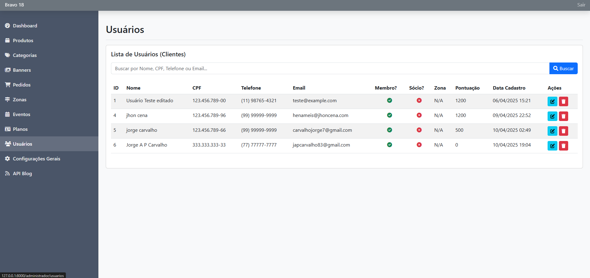Click date 06/04/2025 15:21
Screen dimensions: 590x278
tap(512, 101)
